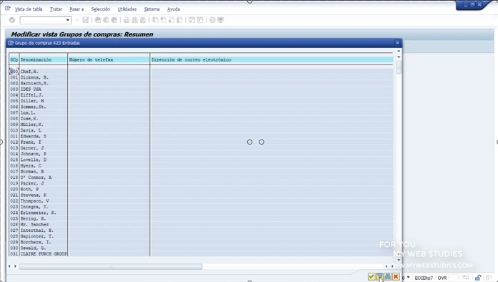Click the print icon in toolbar
498x282 pixels.
point(126,20)
